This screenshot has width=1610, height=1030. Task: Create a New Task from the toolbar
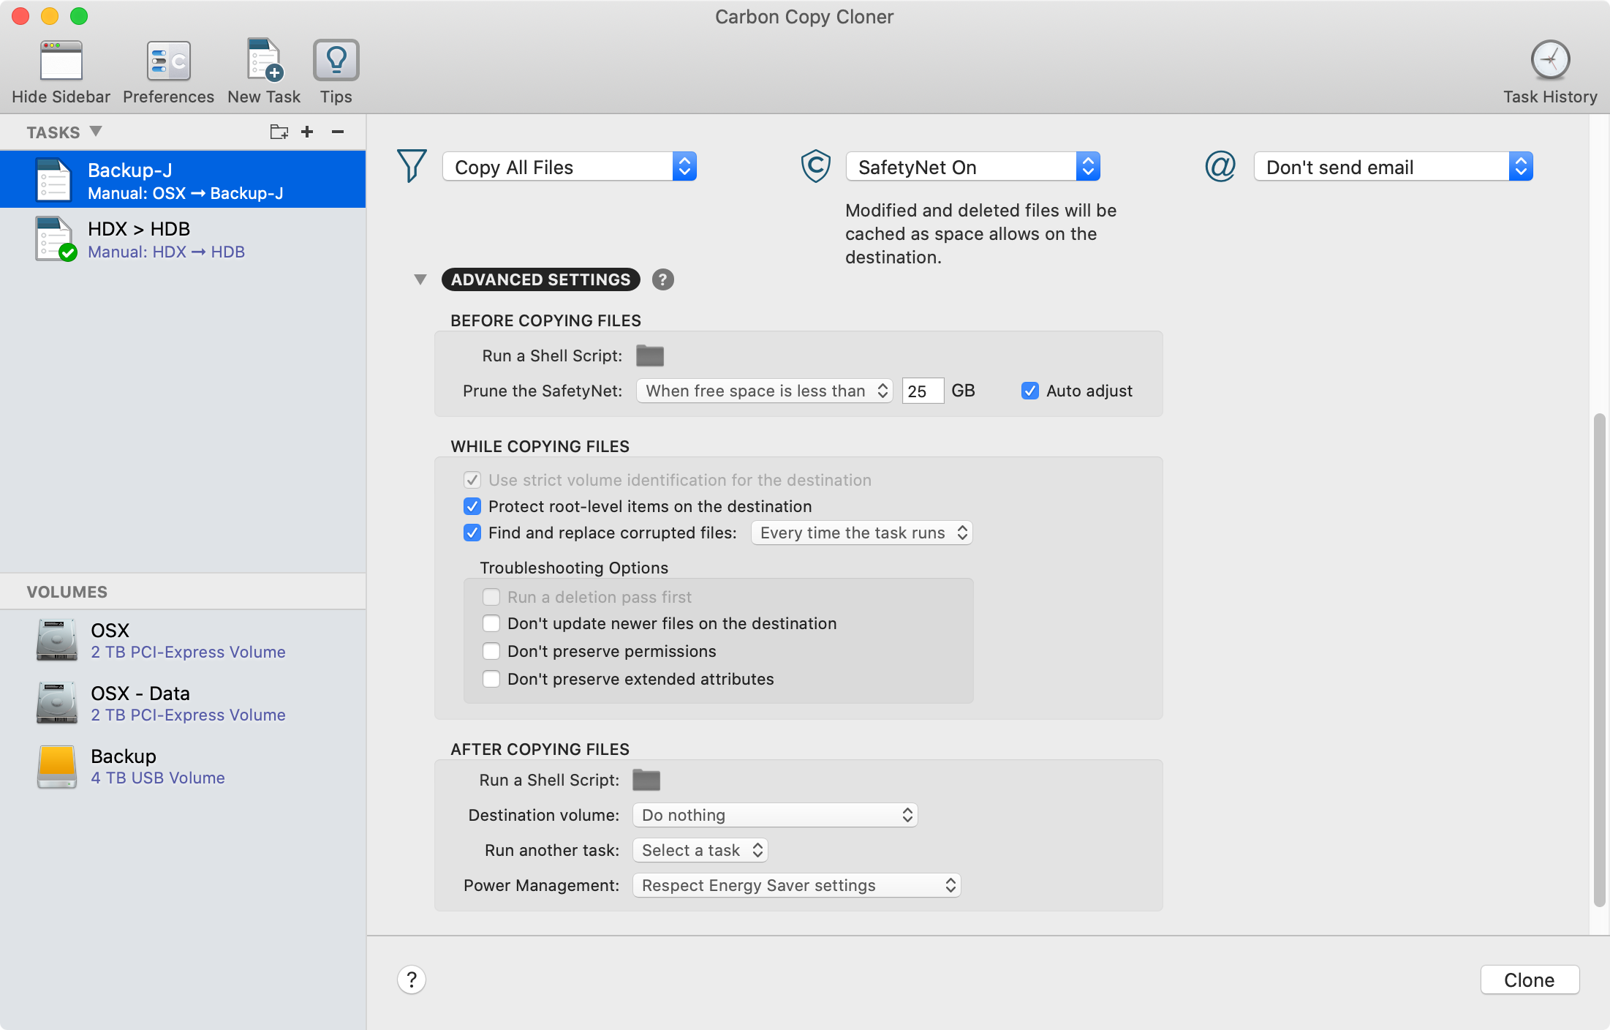(x=264, y=61)
